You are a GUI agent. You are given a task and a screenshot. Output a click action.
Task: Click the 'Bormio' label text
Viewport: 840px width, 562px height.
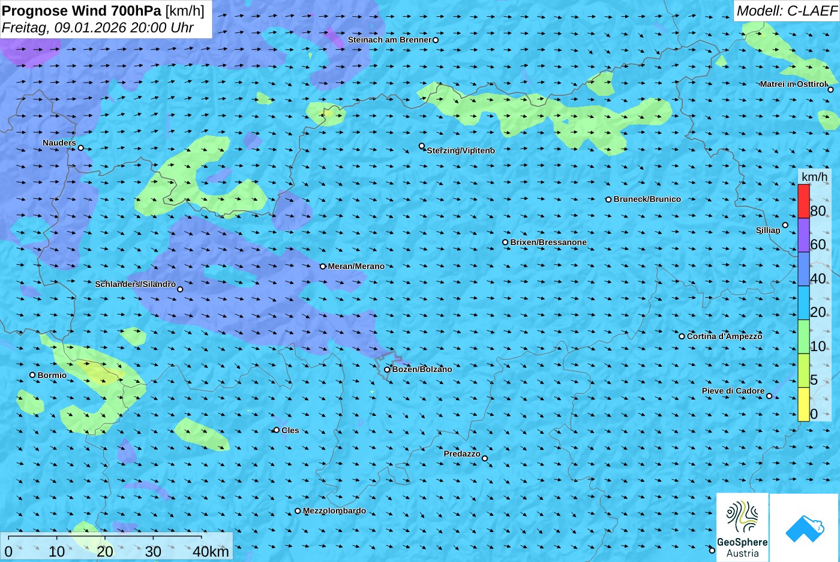tap(52, 375)
